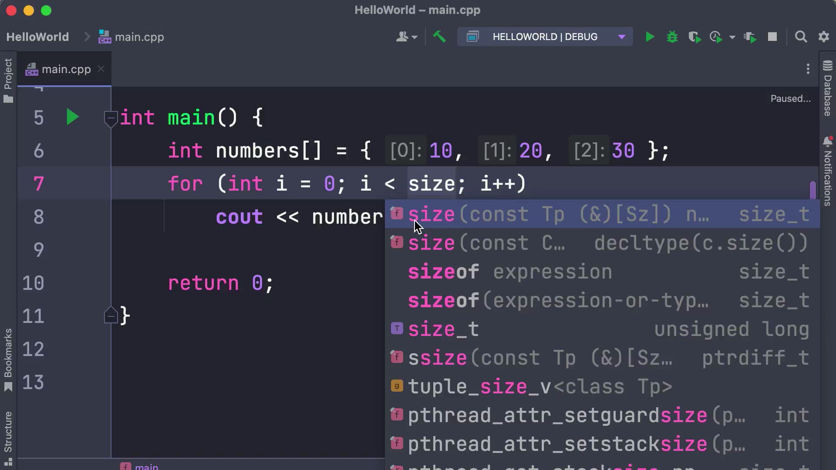Pick sizeof expression completion item
This screenshot has width=836, height=470.
click(x=602, y=272)
